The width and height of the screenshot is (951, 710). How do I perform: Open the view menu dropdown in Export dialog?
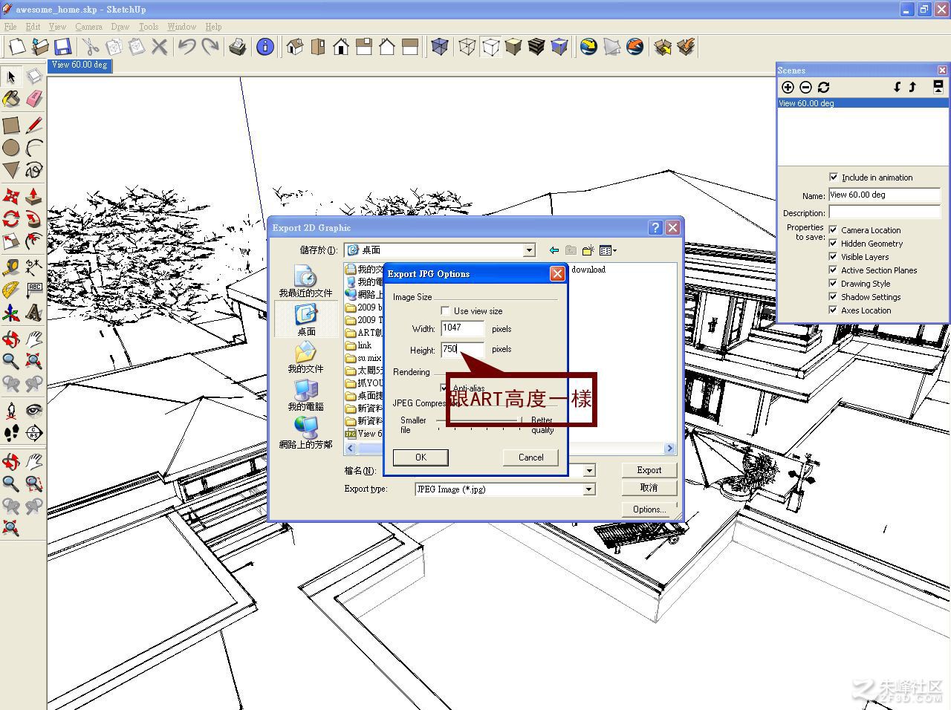point(608,250)
